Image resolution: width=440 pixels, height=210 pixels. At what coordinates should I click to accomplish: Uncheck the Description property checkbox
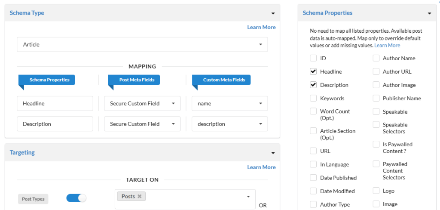pos(313,85)
